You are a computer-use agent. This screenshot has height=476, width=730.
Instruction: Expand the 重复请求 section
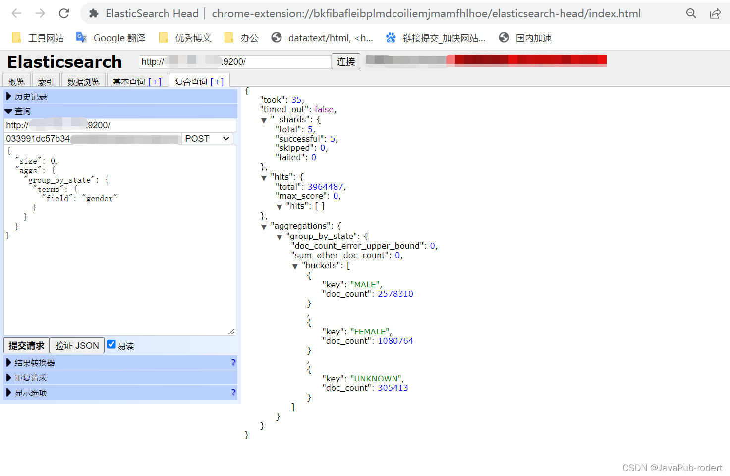tap(120, 378)
